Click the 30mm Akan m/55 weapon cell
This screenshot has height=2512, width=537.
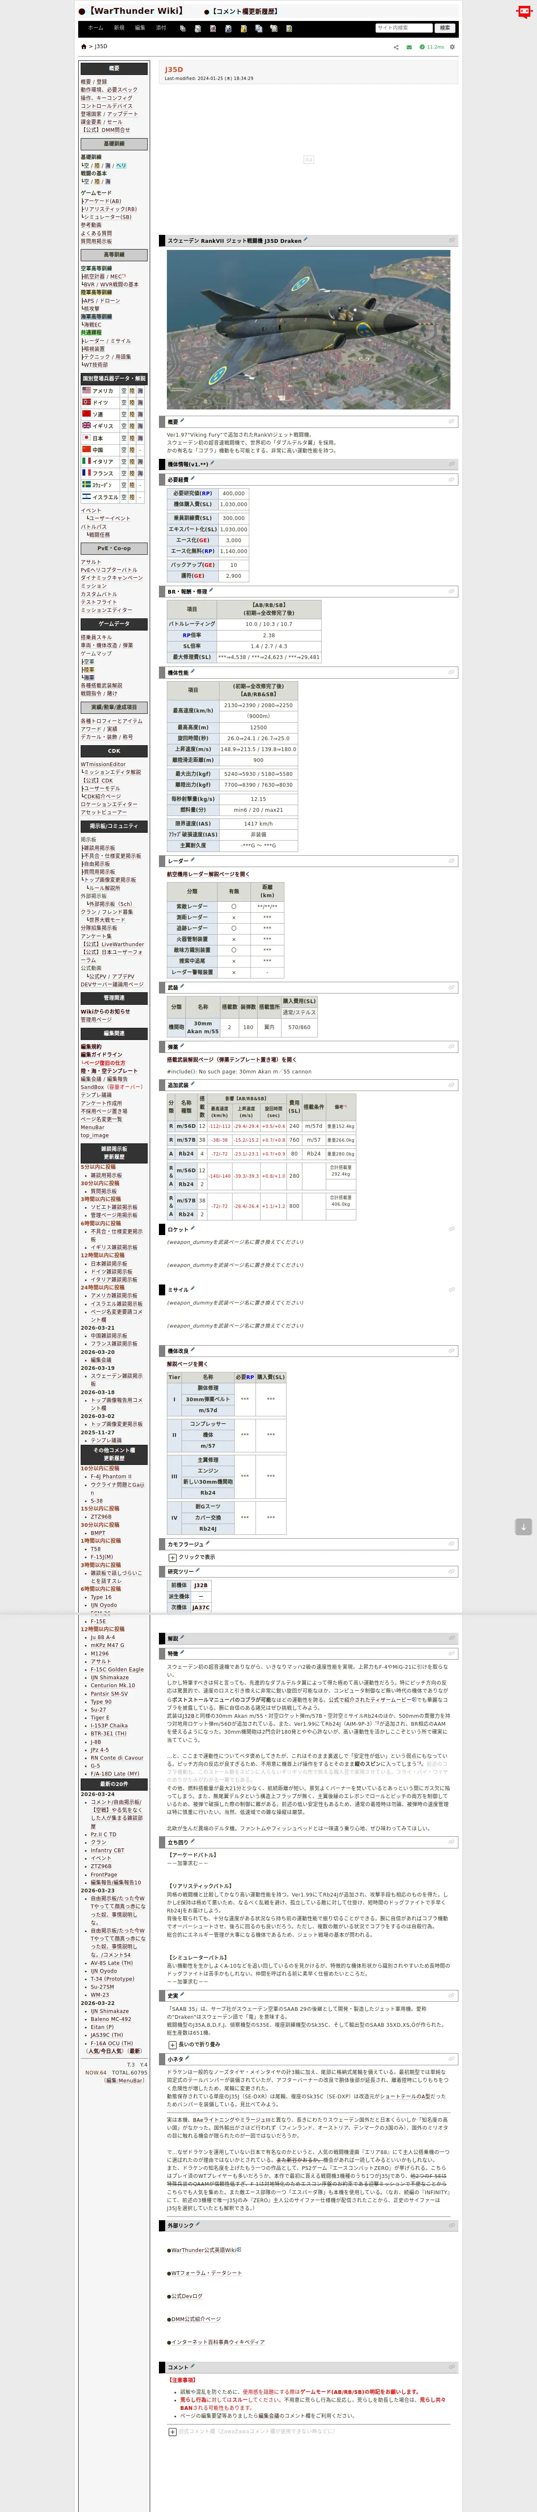coord(203,1027)
